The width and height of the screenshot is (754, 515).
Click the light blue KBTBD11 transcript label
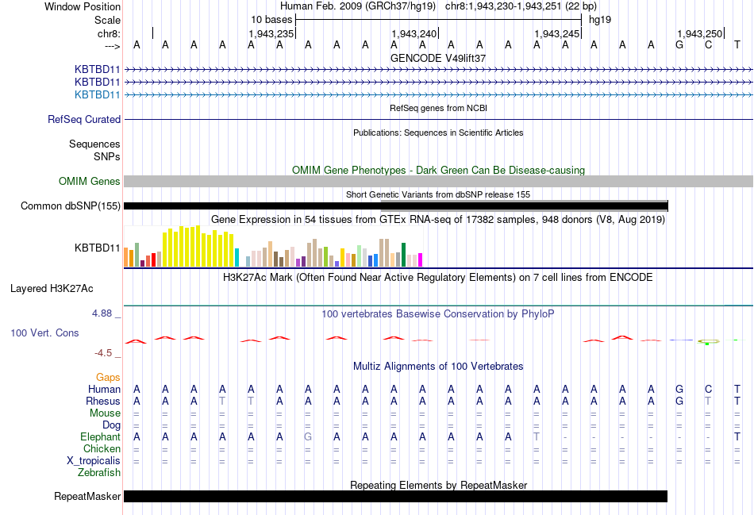[x=97, y=94]
